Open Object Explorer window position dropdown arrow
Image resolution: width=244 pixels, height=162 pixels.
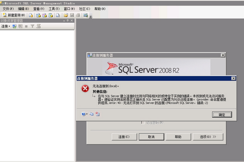[x=64, y=21]
